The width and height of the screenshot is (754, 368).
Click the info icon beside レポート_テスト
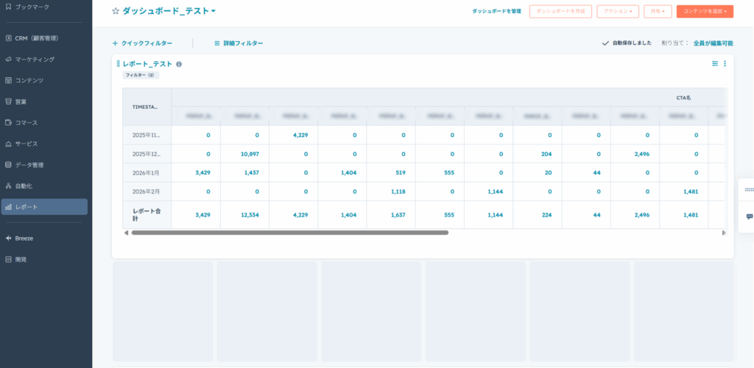[179, 64]
